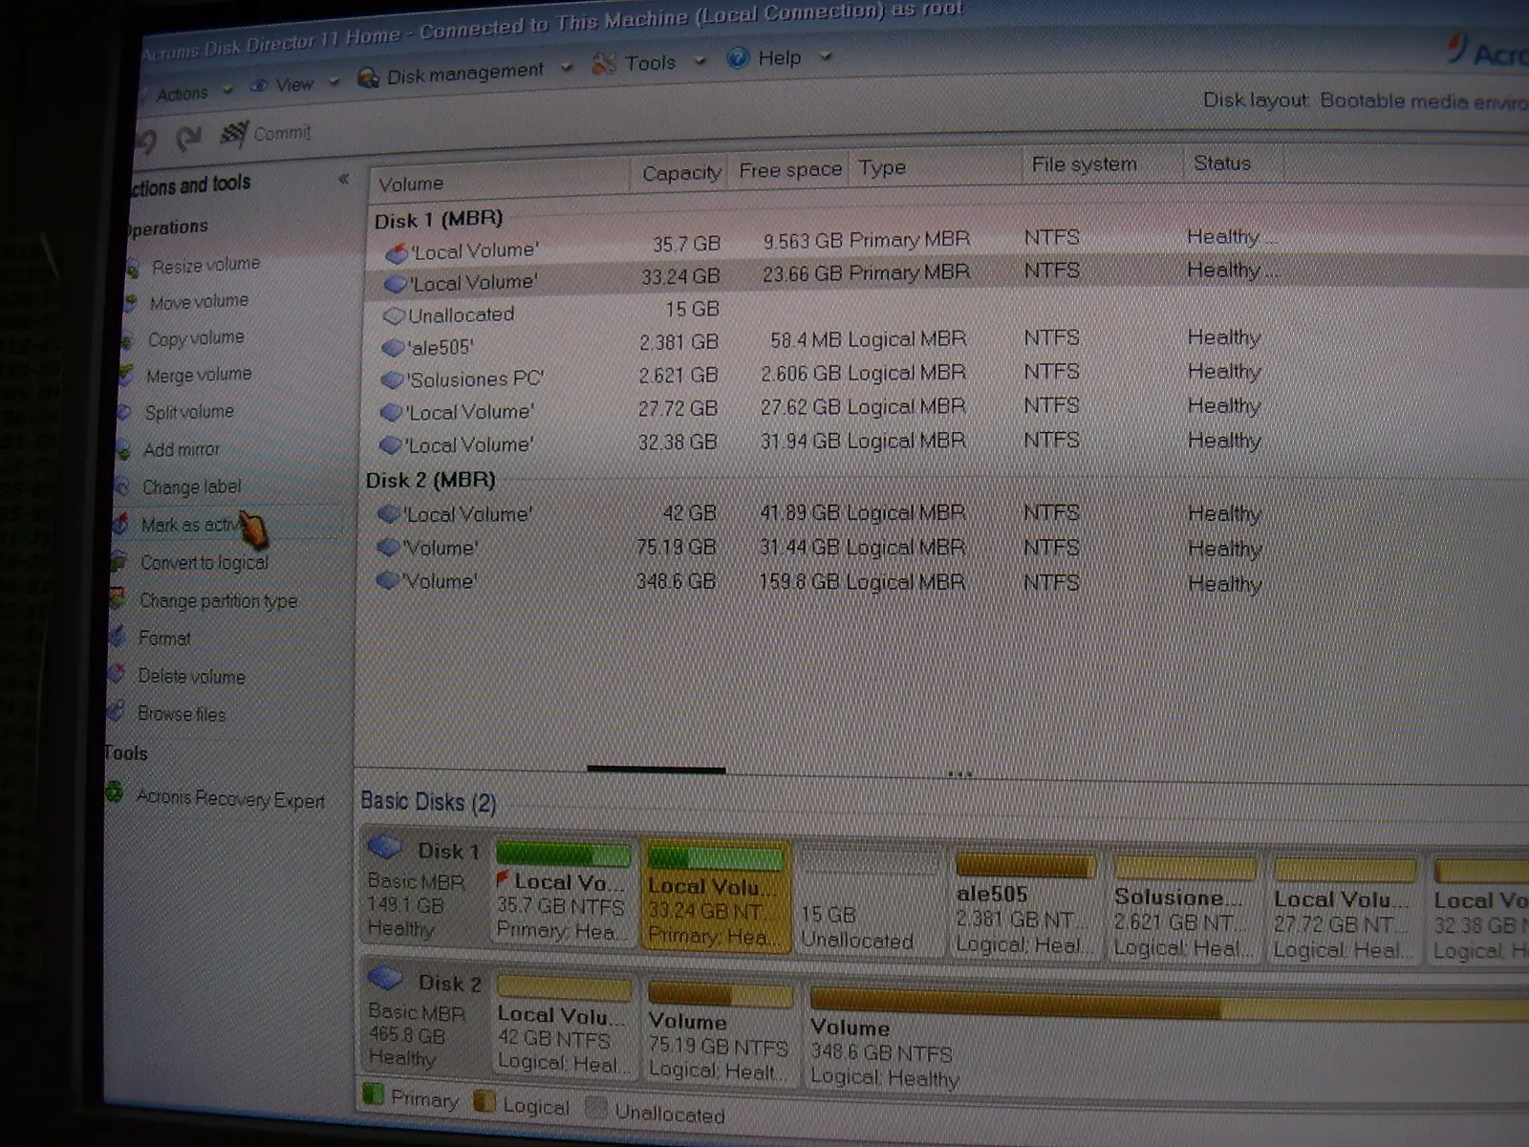Choose the Change label operation
Viewport: 1529px width, 1147px height.
[190, 487]
